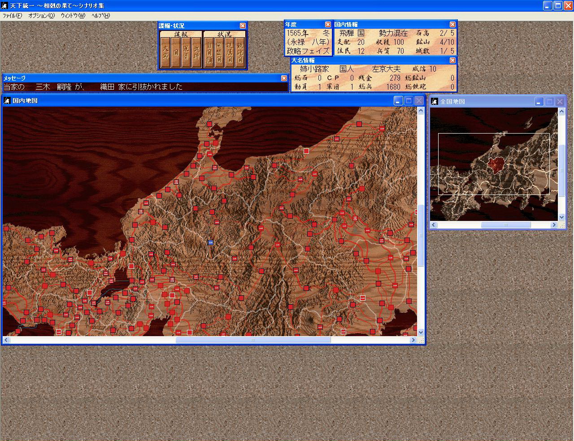
Task: Click the domestic map scroll-left arrow
Action: [x=6, y=340]
